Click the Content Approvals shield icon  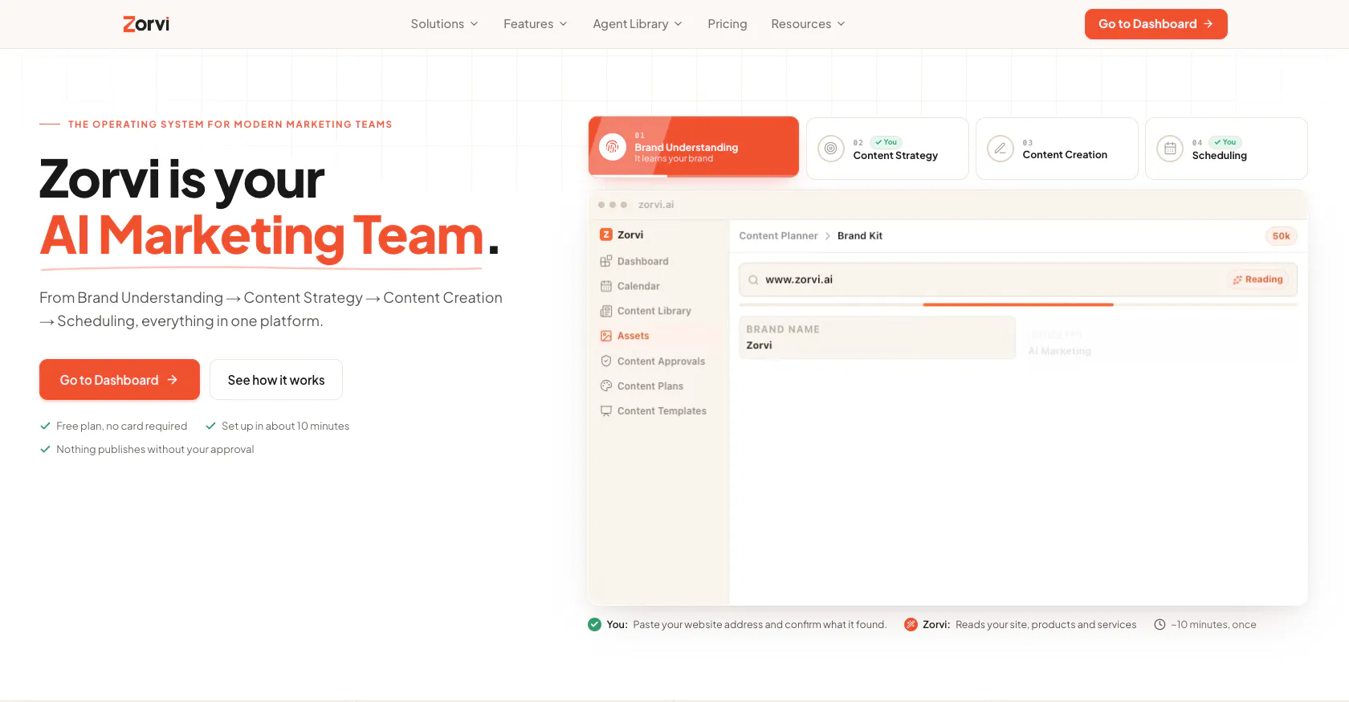click(606, 361)
